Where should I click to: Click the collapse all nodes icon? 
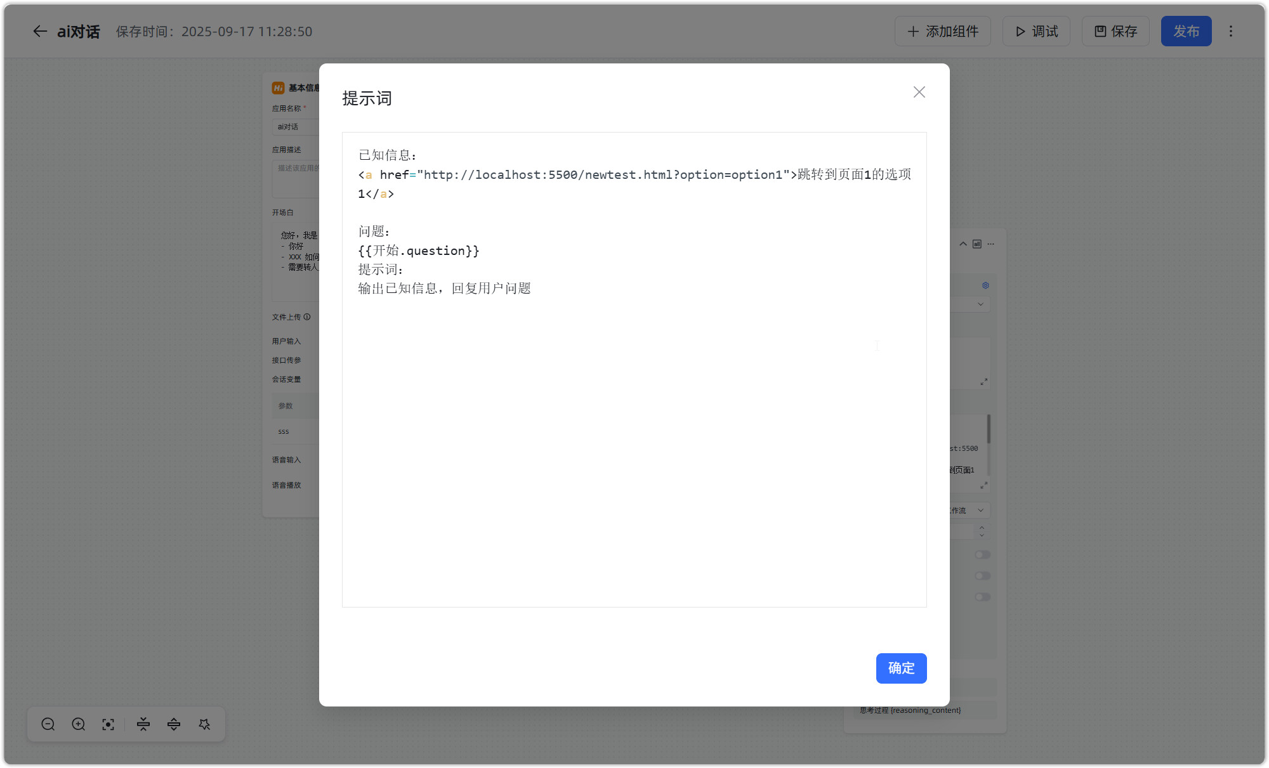point(143,724)
